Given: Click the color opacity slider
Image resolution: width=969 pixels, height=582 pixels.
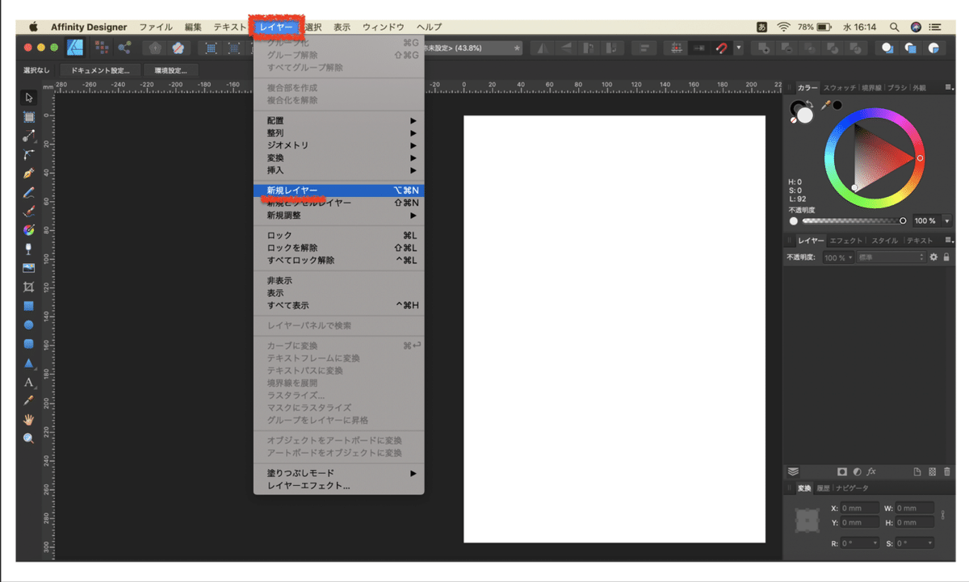Looking at the screenshot, I should tap(854, 220).
